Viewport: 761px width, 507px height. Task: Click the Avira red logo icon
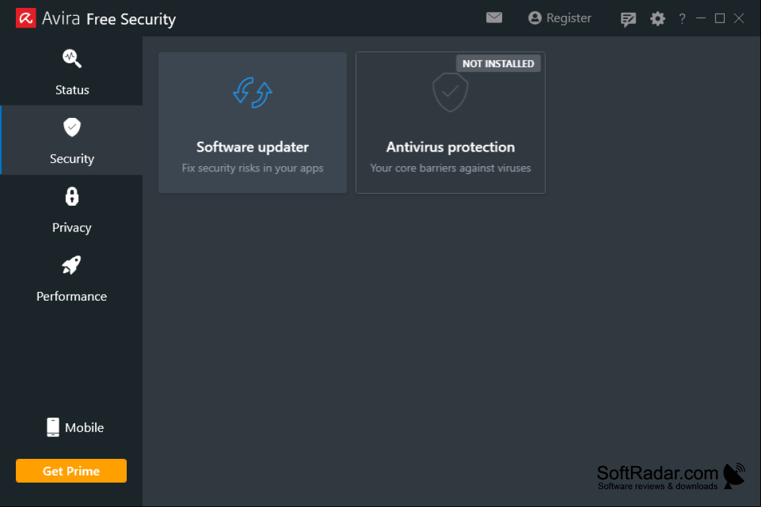point(26,18)
